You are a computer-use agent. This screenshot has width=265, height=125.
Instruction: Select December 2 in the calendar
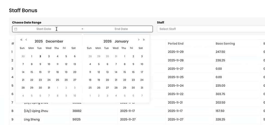[x=40, y=56]
